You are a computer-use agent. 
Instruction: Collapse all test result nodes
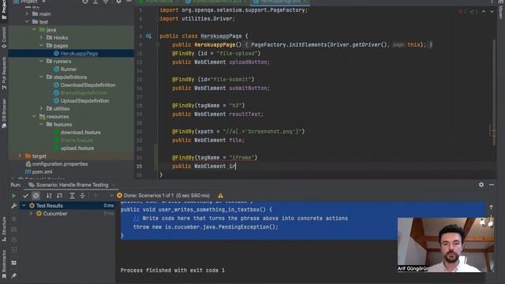pos(82,196)
